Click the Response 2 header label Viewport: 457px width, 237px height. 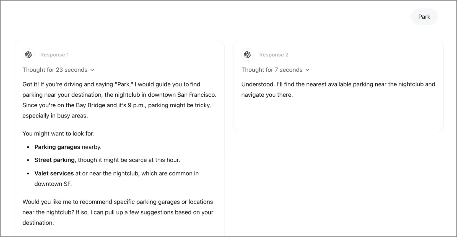pyautogui.click(x=274, y=55)
